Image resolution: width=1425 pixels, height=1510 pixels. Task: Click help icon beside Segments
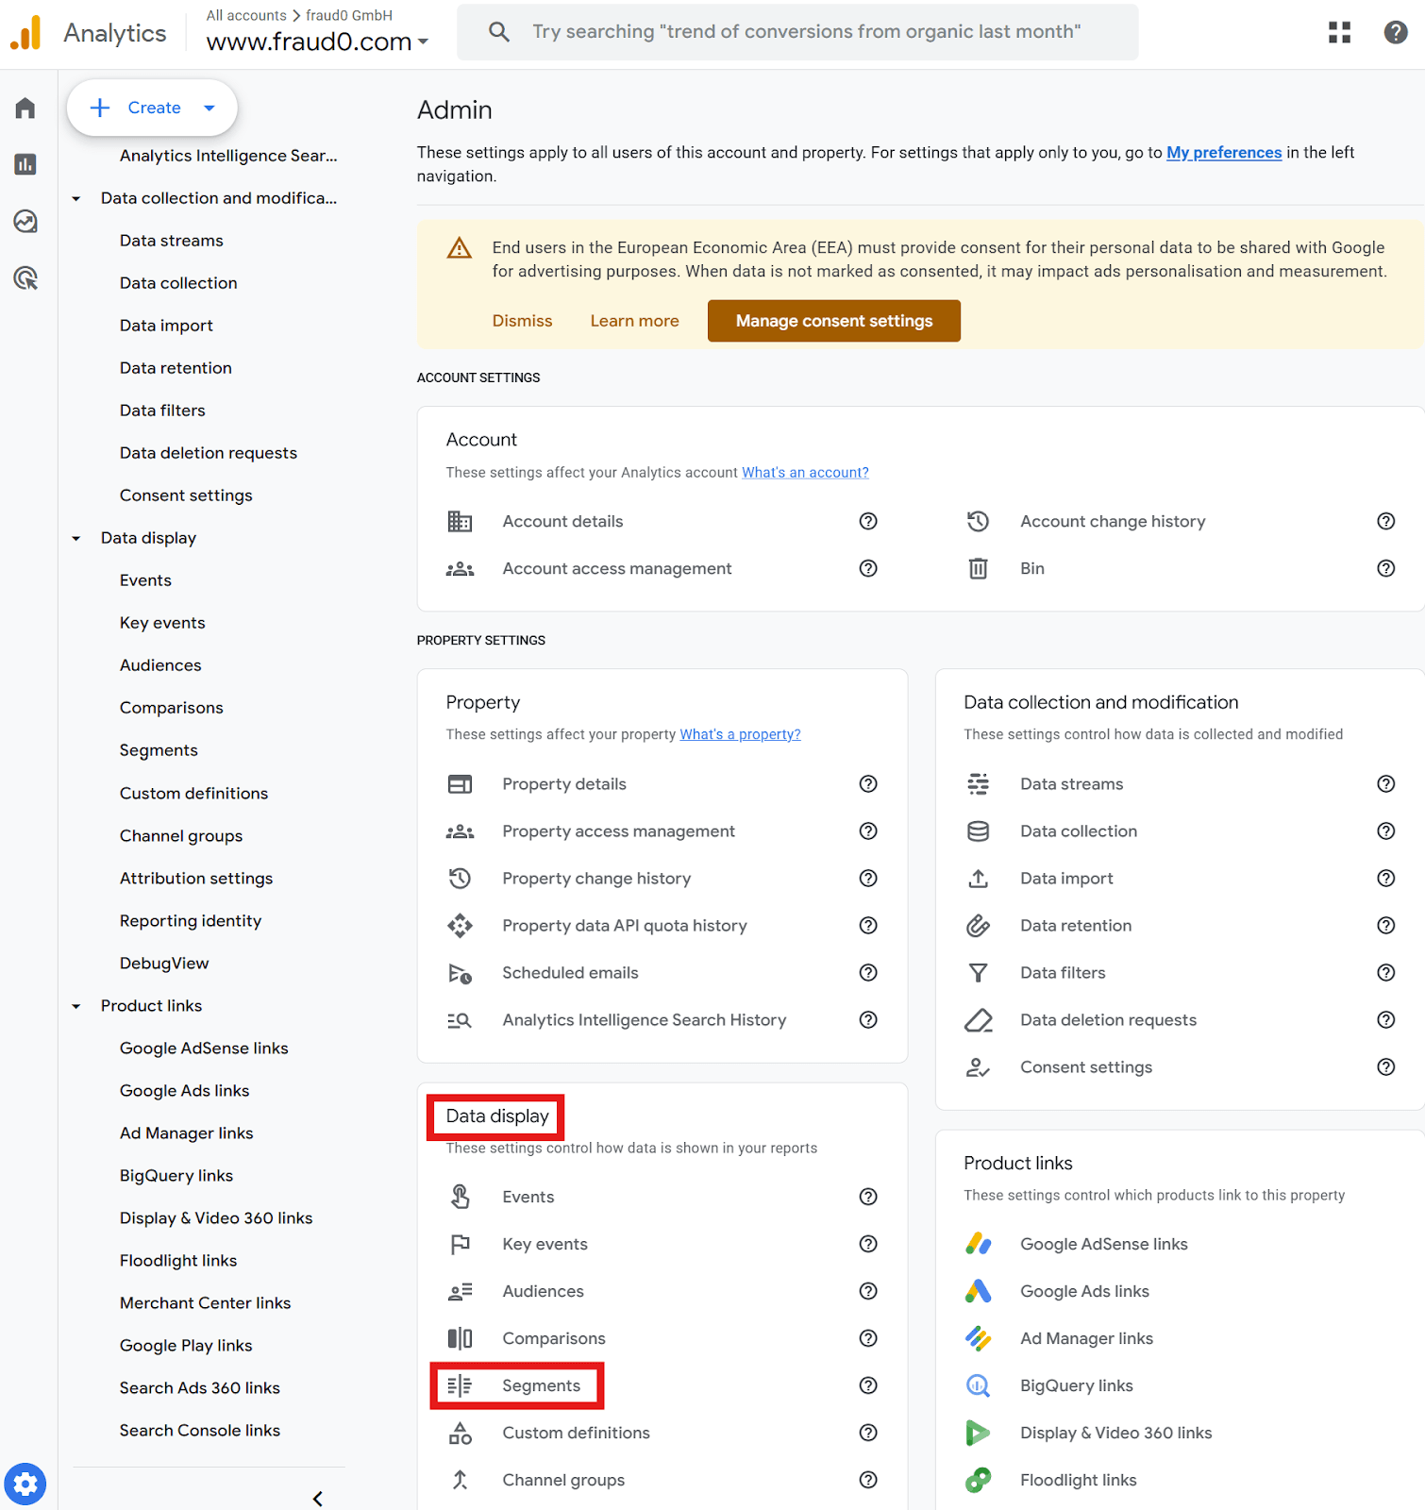pos(868,1385)
